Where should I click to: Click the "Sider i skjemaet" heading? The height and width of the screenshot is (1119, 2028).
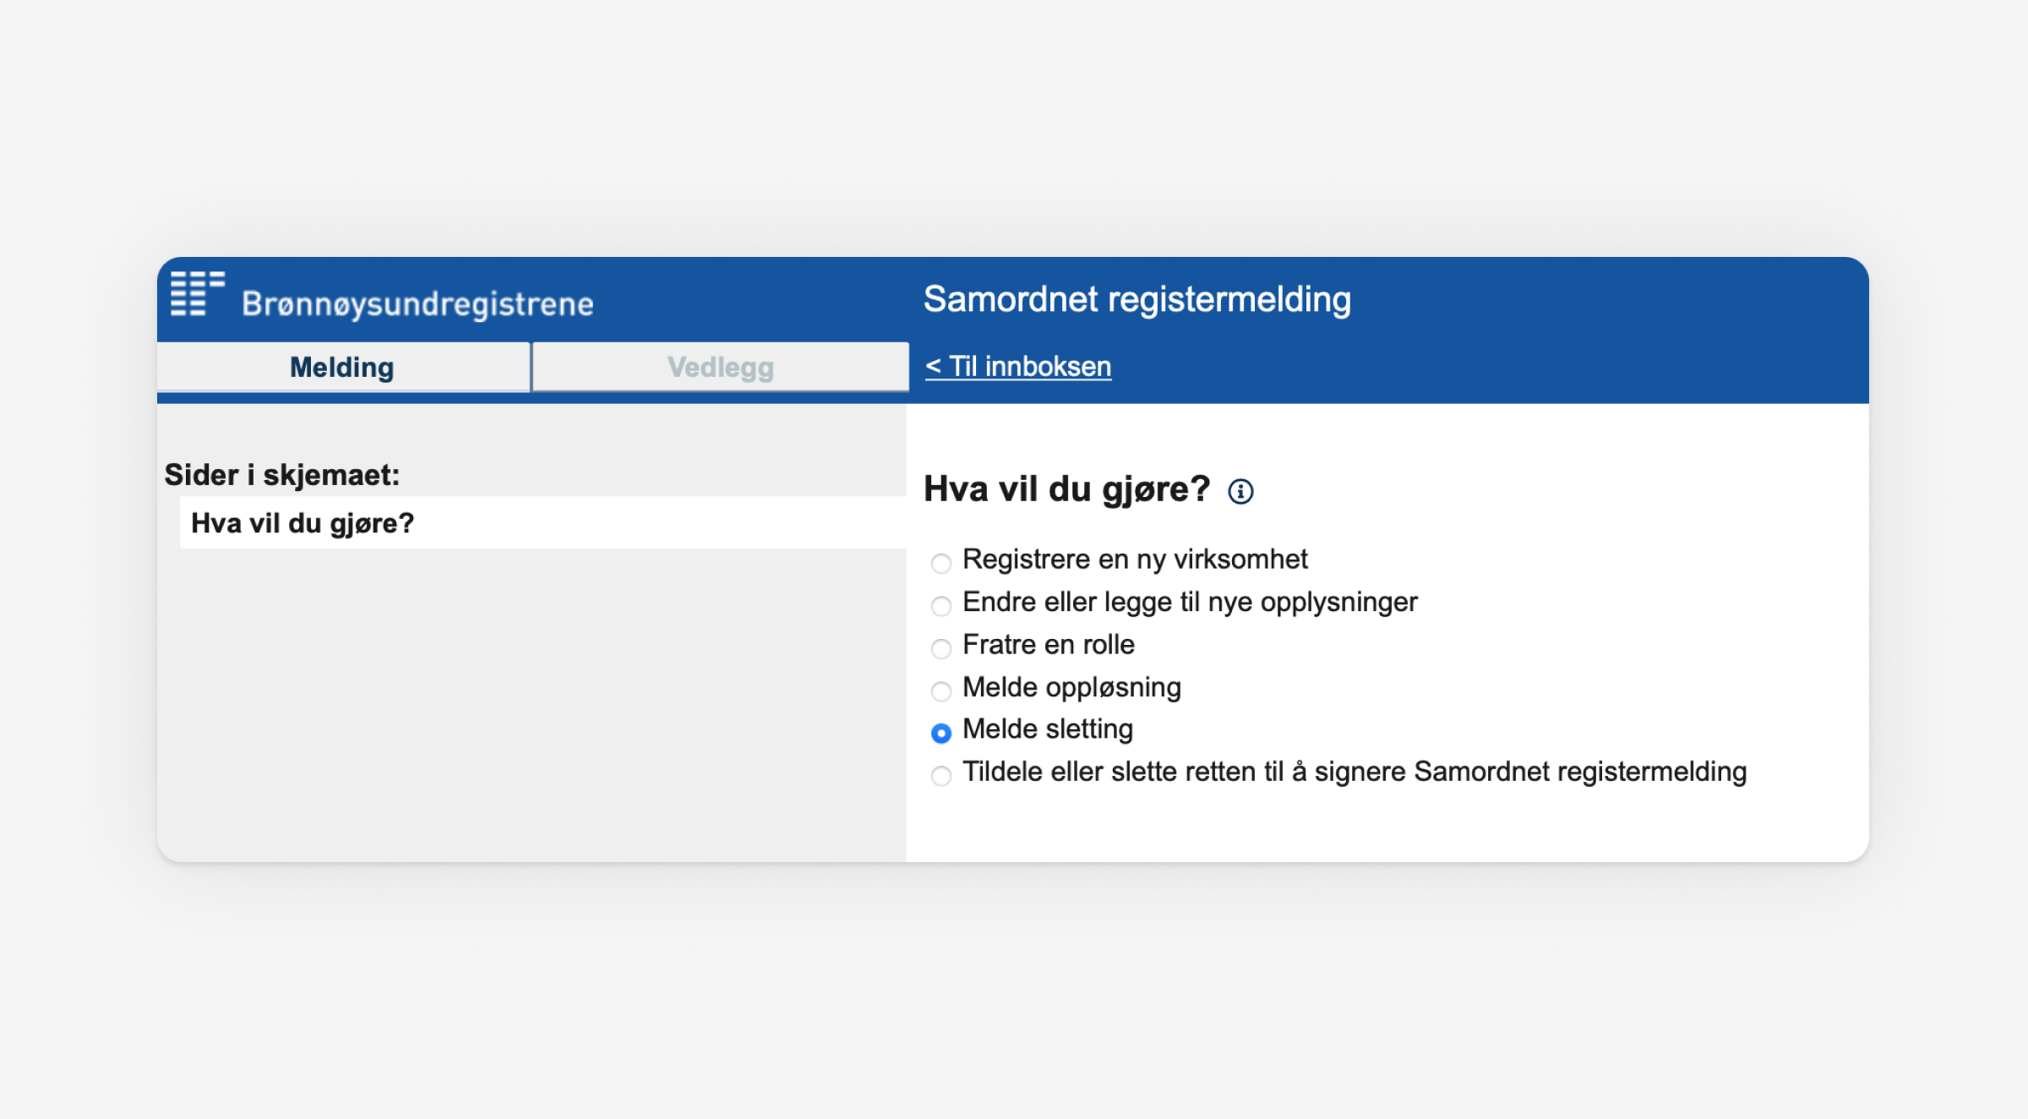click(x=282, y=476)
